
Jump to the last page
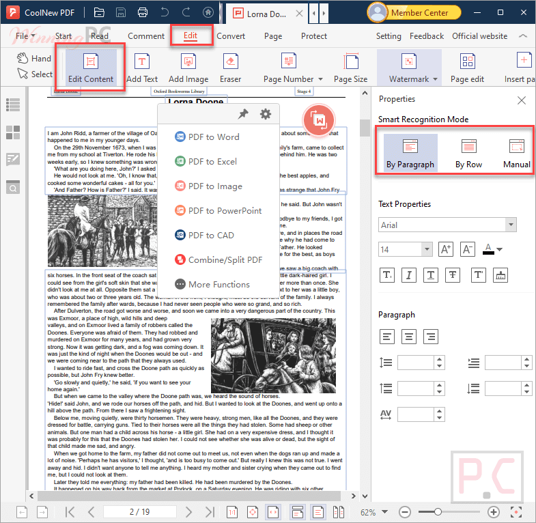(x=210, y=512)
